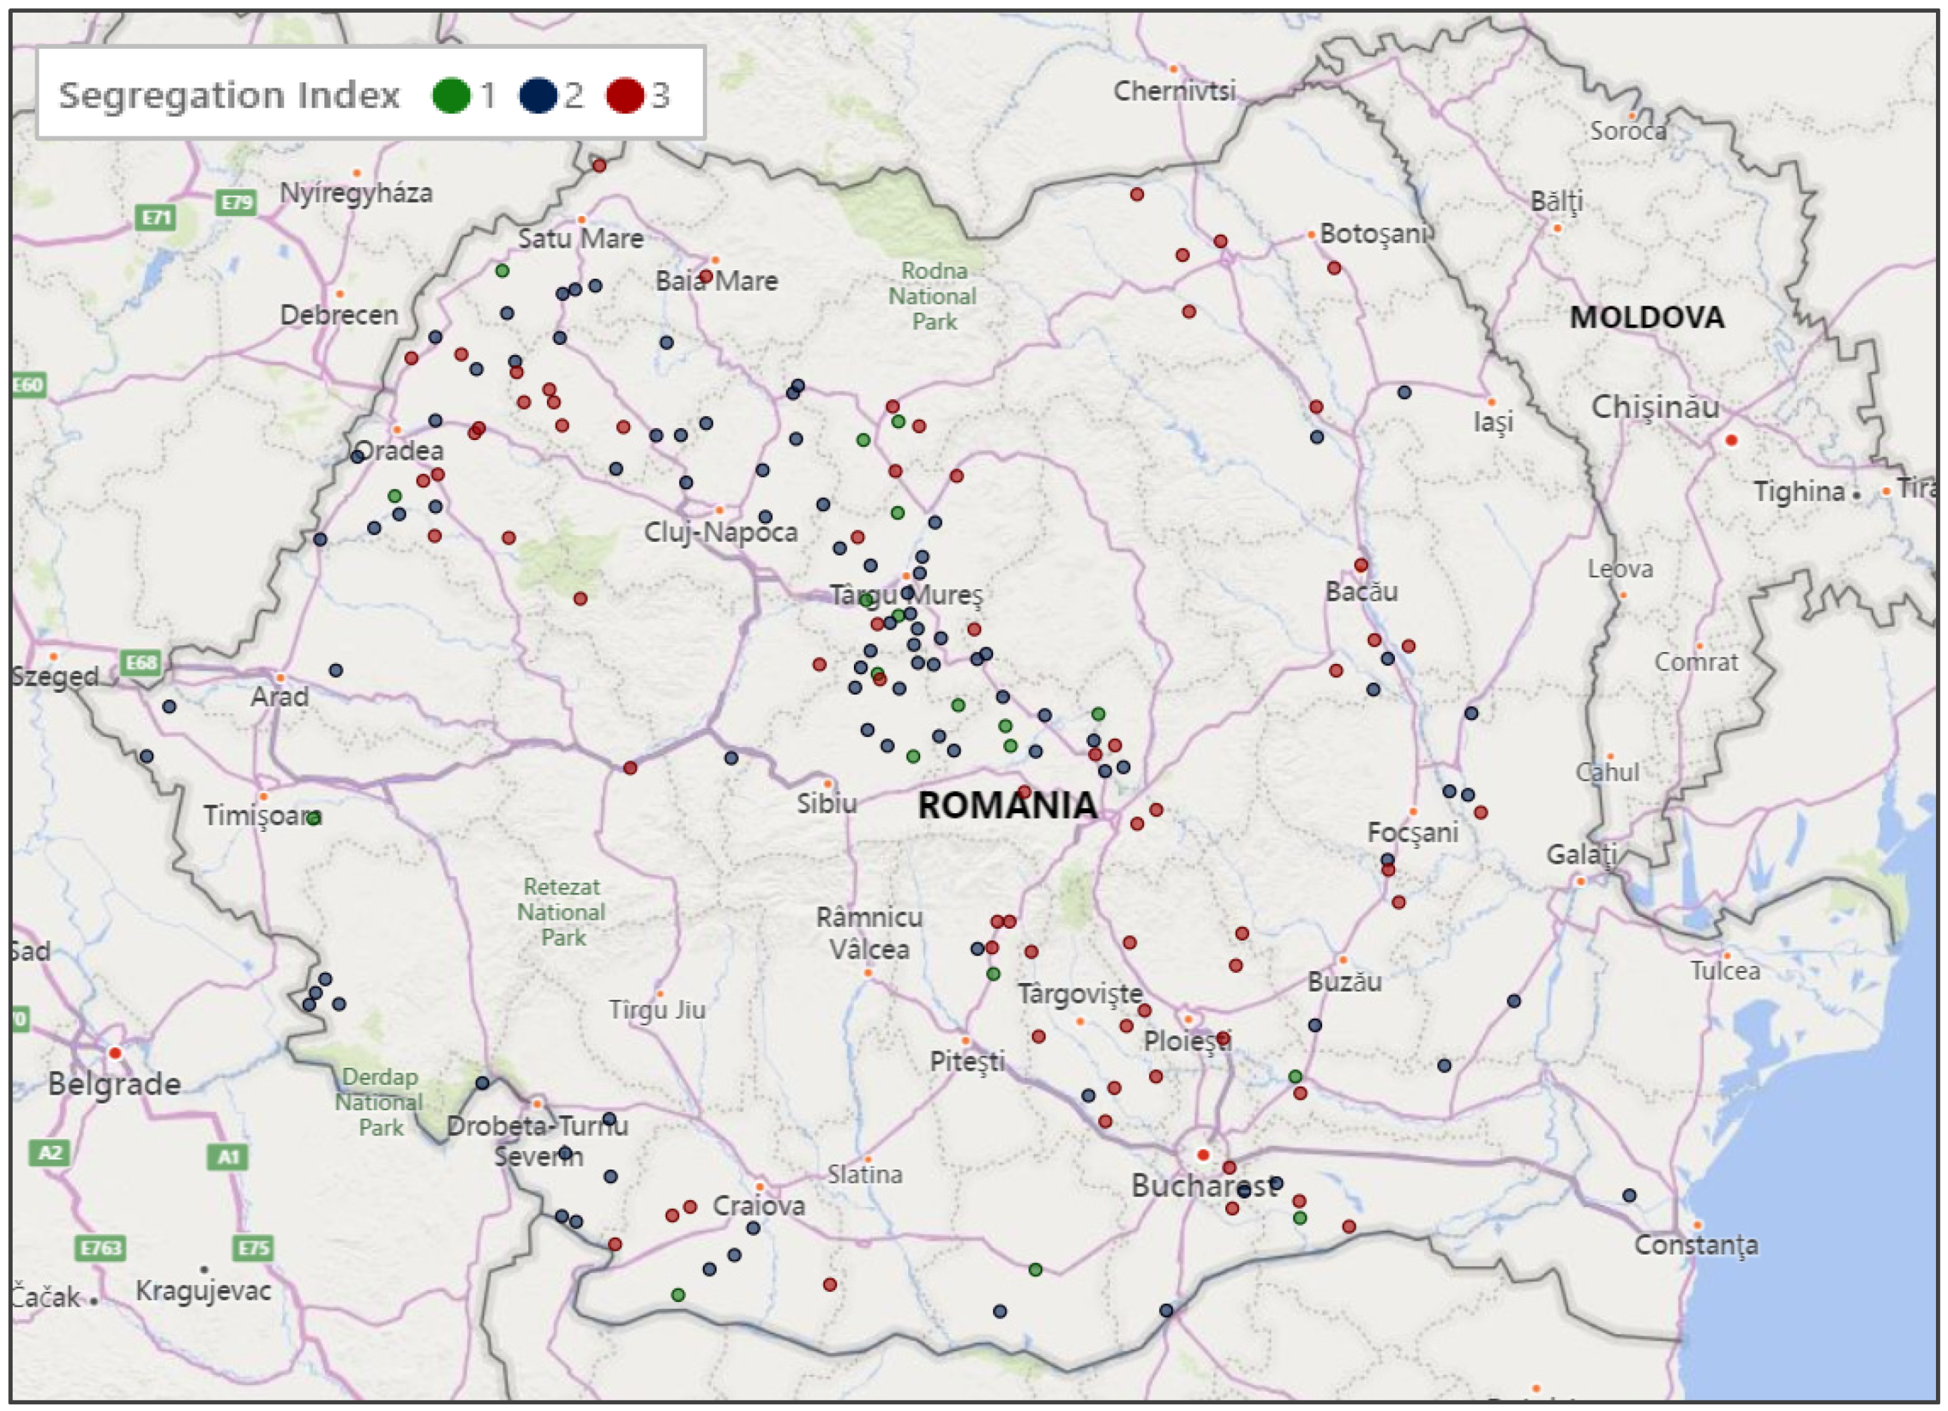Image resolution: width=1948 pixels, height=1411 pixels.
Task: Click the 'Timişoara' city label
Action: tap(262, 815)
